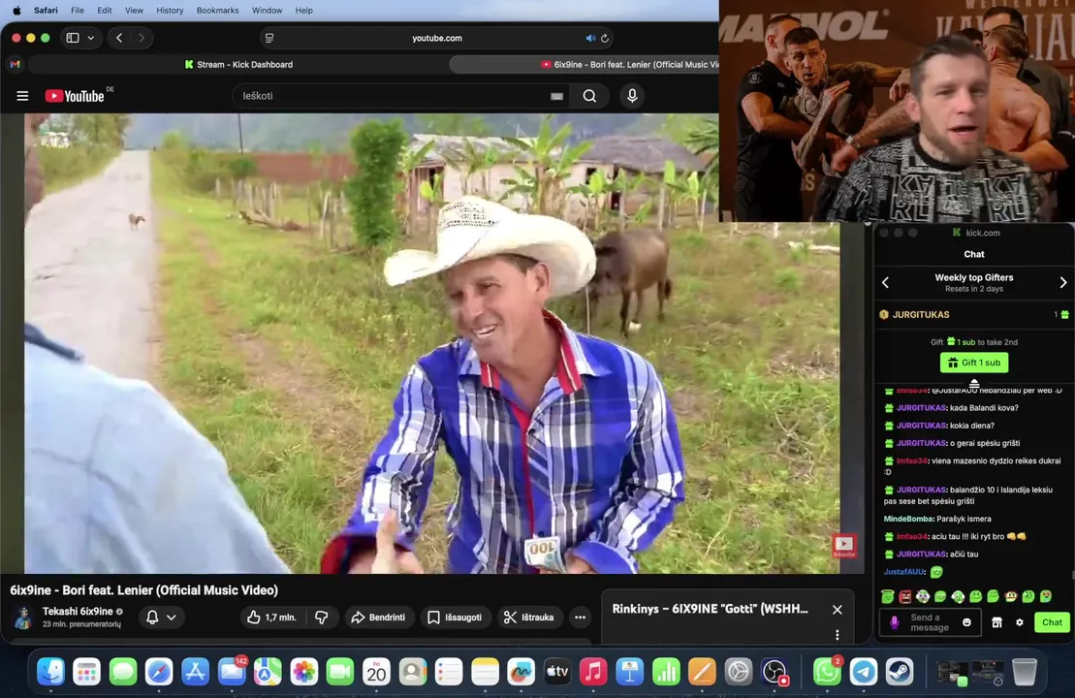1075x698 pixels.
Task: Click the Subscribe watermark on the video
Action: pos(844,546)
